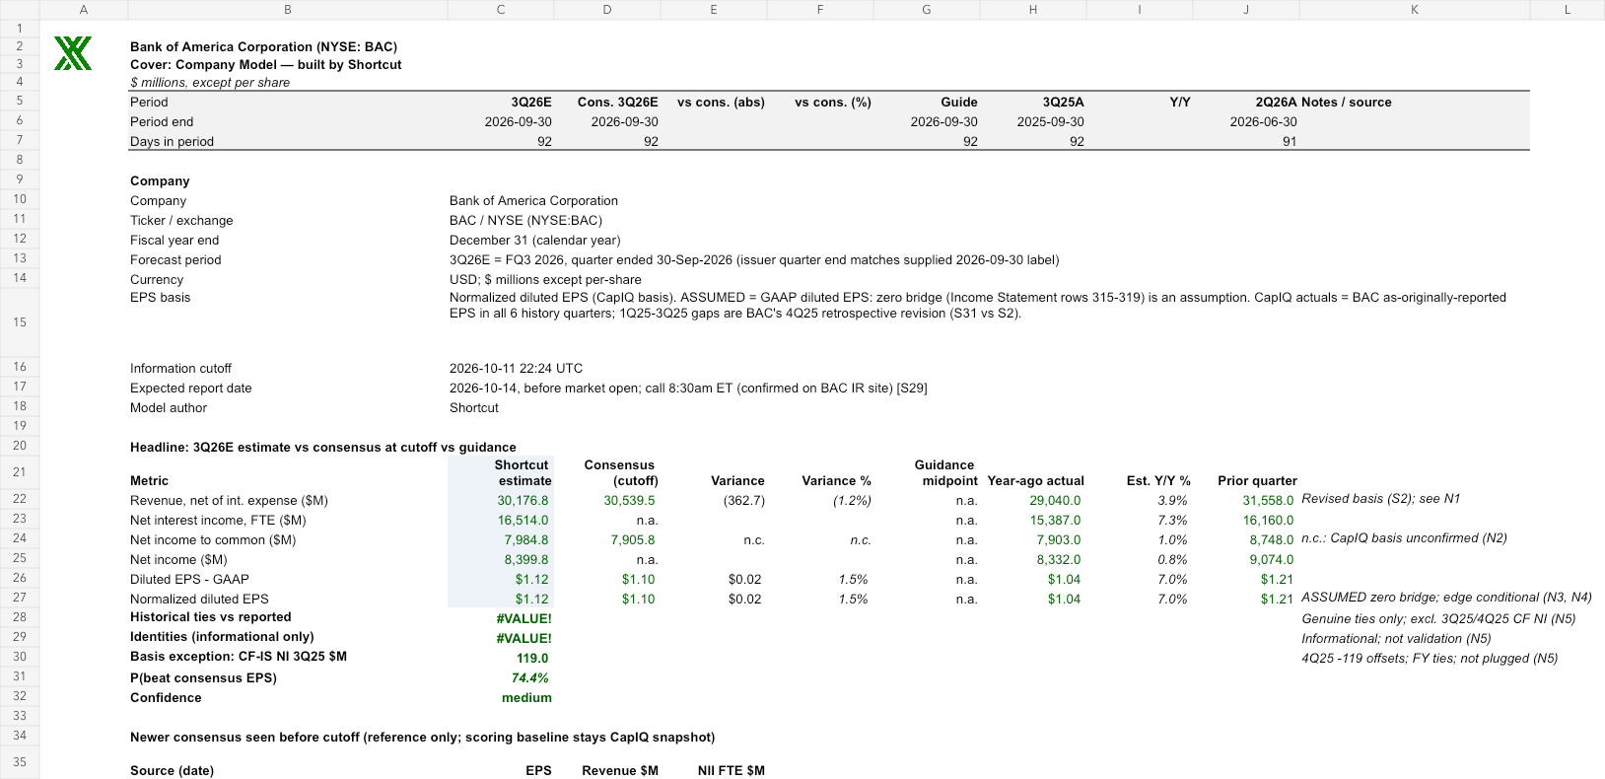Viewport: 1605px width, 779px height.
Task: Click the 'EPS basis' label cell
Action: [161, 298]
